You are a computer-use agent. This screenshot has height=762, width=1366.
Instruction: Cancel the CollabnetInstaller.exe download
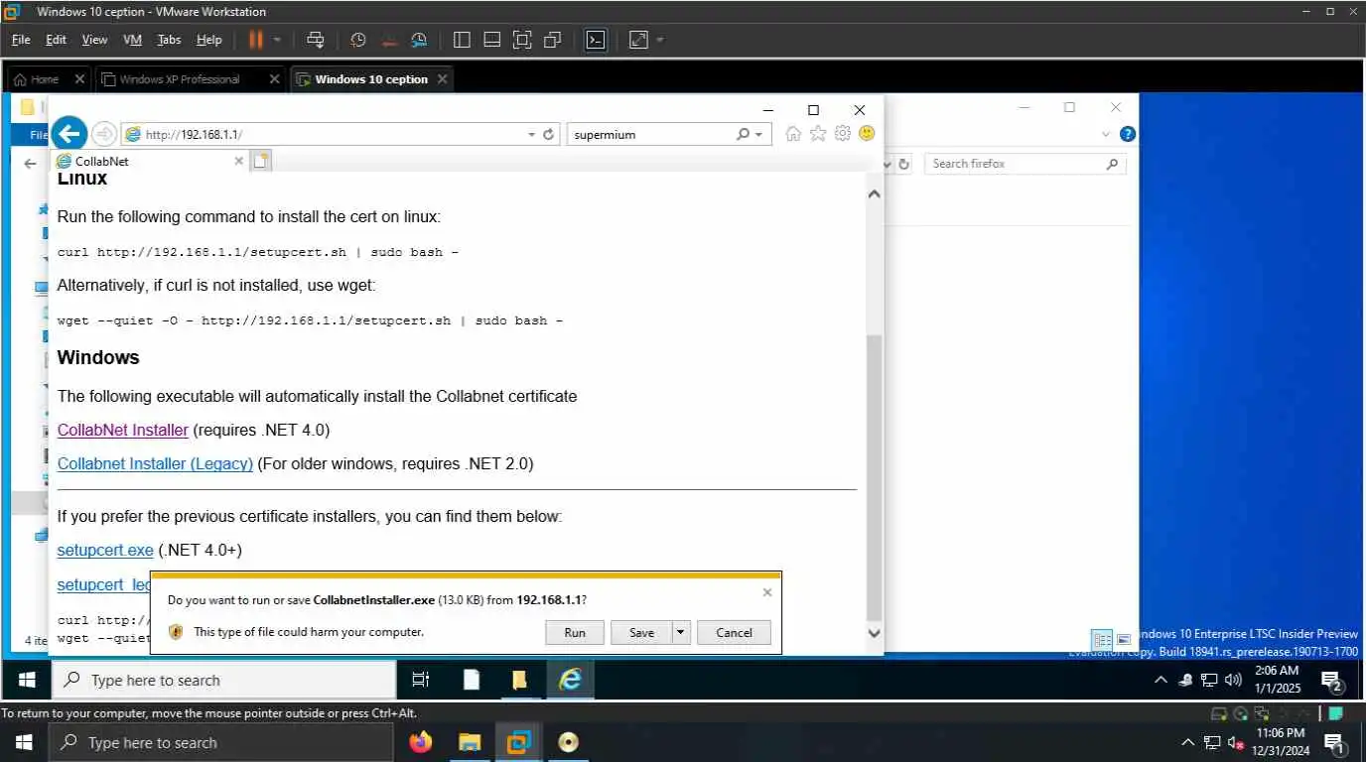pos(734,632)
